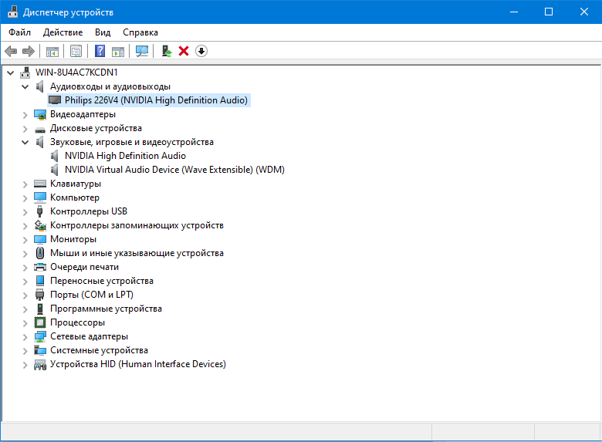
Task: Expand the Компьютер node
Action: click(25, 198)
